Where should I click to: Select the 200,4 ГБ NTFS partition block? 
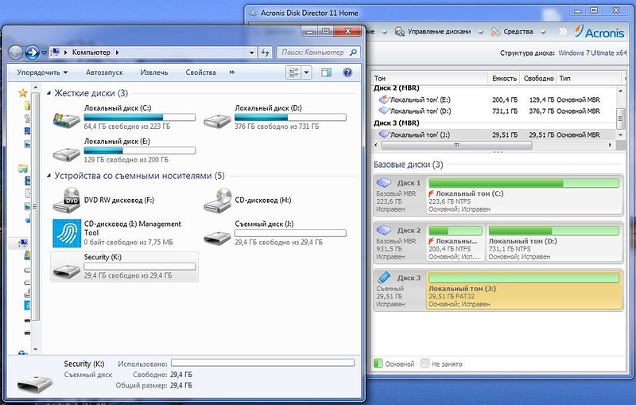(x=456, y=243)
